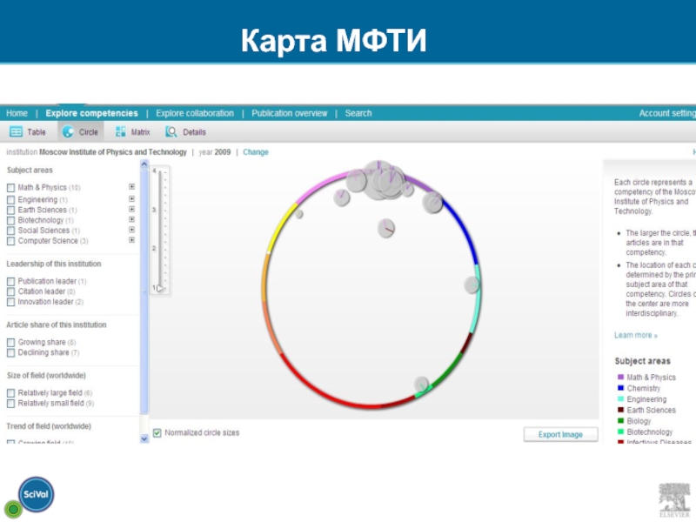Tick the Declining share checkbox
Viewport: 696px width, 522px height.
coord(11,353)
